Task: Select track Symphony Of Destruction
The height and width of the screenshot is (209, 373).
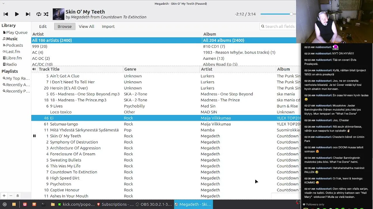Action: tap(166, 142)
